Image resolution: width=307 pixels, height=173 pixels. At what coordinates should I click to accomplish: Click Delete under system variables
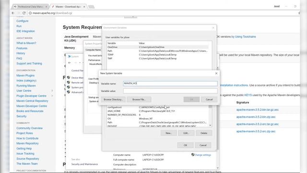(203, 133)
